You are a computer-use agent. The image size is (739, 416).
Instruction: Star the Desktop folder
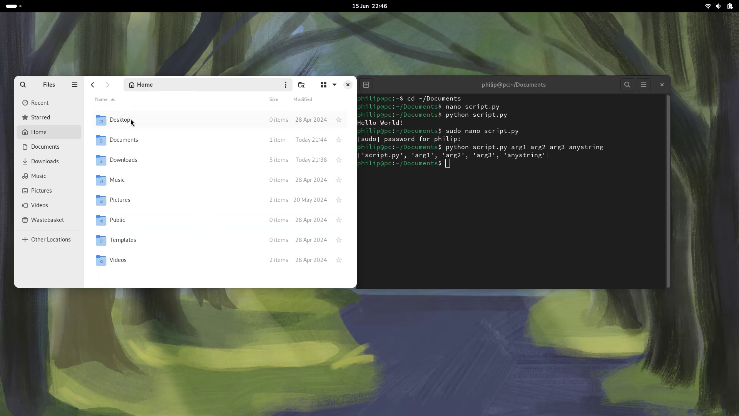point(339,120)
